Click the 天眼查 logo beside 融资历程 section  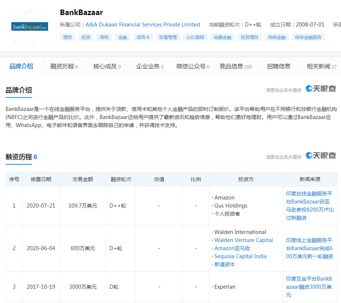[x=320, y=155]
